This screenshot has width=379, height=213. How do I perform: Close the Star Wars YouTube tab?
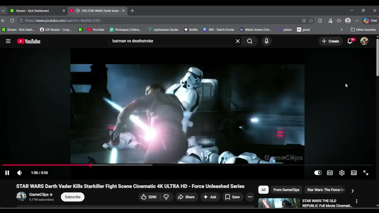coord(123,11)
